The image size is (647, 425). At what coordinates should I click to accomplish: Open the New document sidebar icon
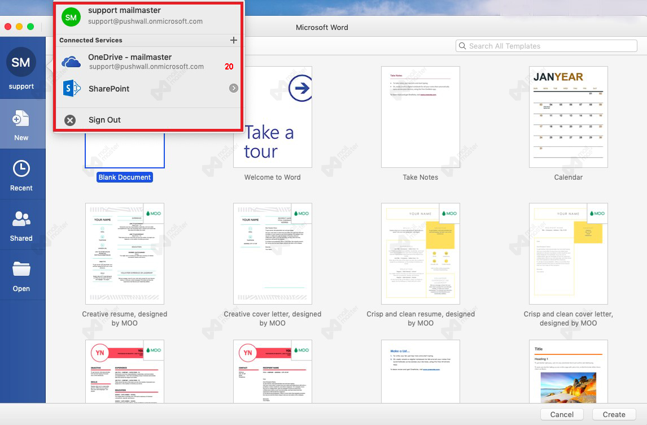click(21, 119)
